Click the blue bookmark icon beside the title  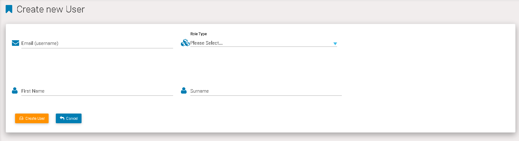9,9
